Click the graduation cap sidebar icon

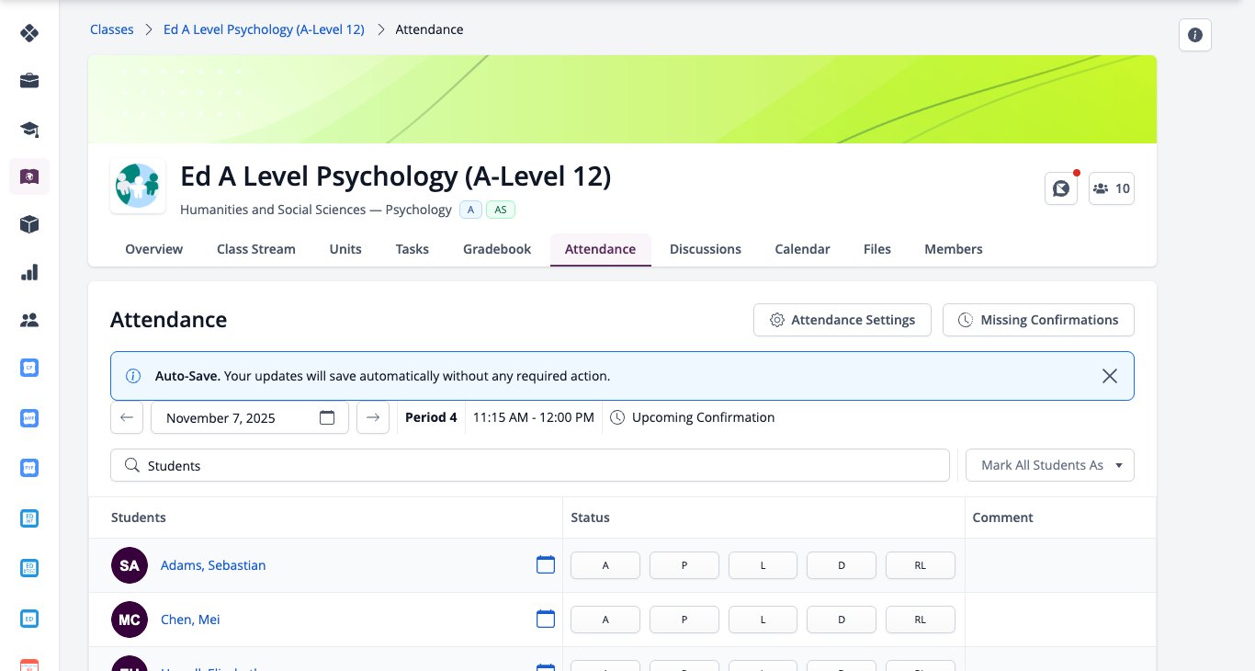tap(29, 129)
